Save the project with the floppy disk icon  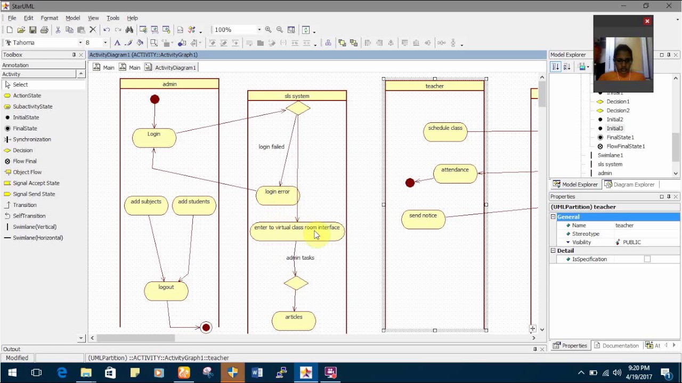pos(33,30)
